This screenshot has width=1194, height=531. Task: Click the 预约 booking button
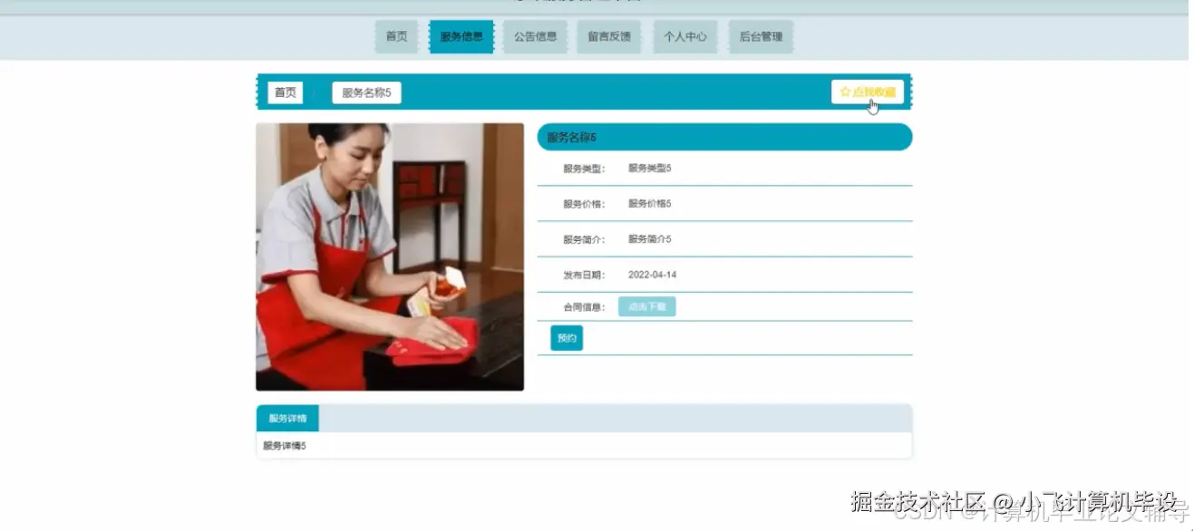(567, 338)
